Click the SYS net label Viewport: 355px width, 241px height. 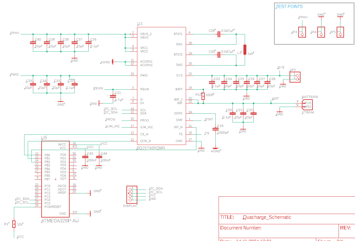[281, 67]
